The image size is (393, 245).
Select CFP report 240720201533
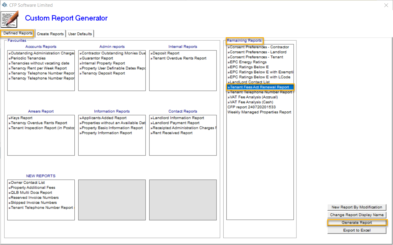pos(251,107)
